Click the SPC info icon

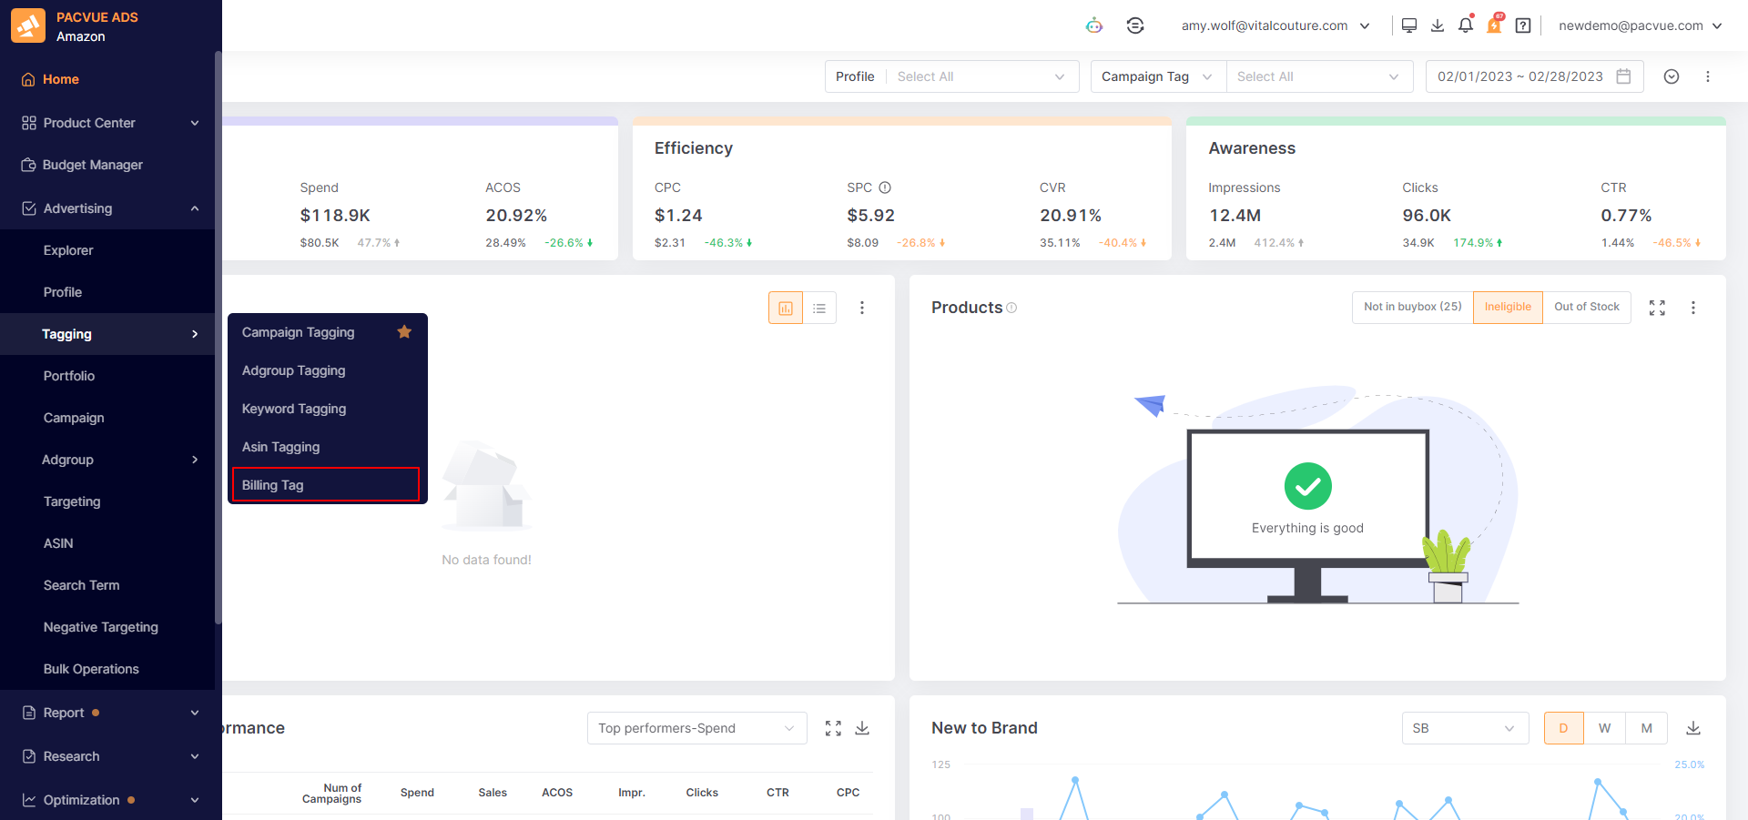pos(885,187)
